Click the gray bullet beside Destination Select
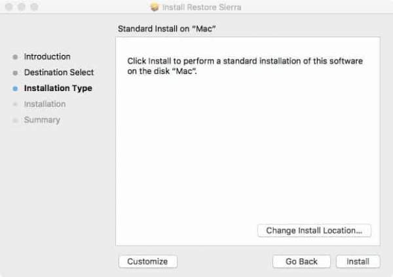 tap(15, 73)
